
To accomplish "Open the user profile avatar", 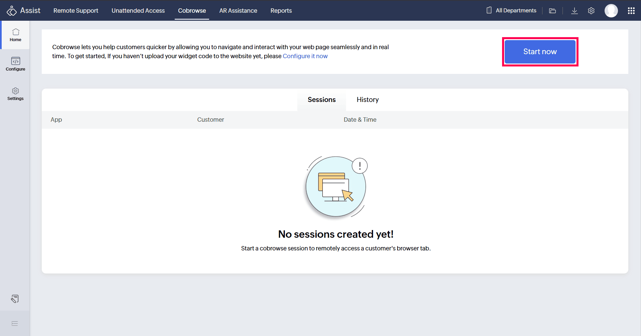I will 611,11.
